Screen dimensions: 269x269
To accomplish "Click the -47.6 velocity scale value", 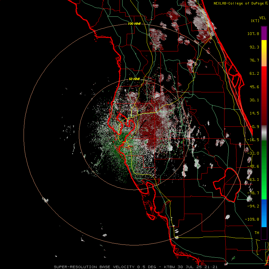I will click(253, 166).
